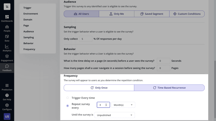Select the Trigger Every time radio option
This screenshot has height=121, width=216.
tap(67, 98)
